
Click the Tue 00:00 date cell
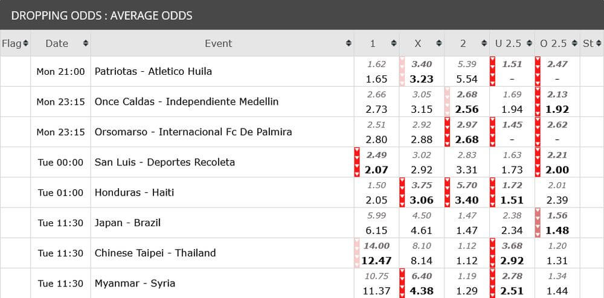click(60, 162)
